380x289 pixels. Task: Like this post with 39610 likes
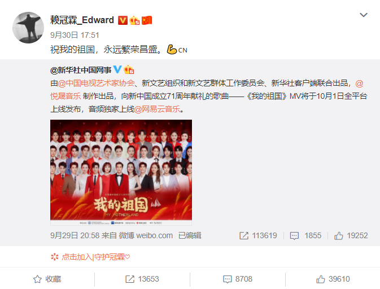tap(333, 279)
